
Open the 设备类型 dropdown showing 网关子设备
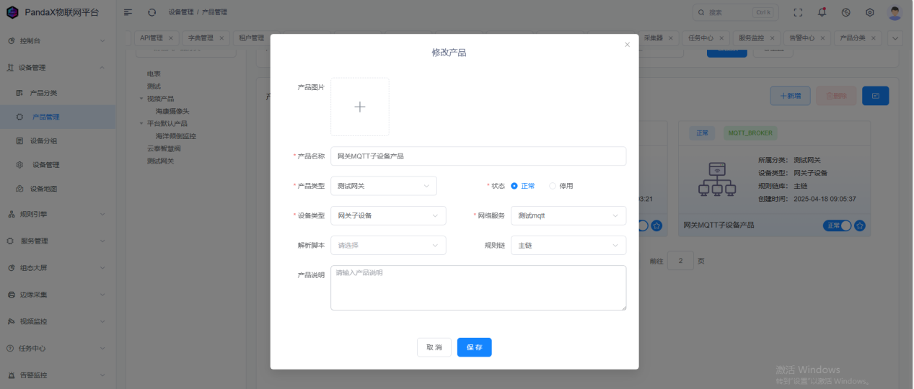[388, 215]
